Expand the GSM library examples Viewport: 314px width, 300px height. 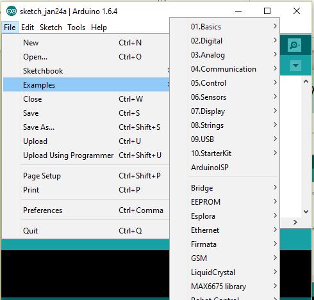(225, 258)
